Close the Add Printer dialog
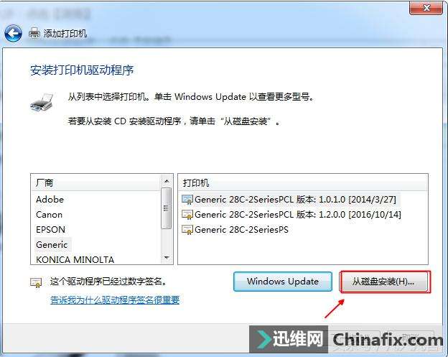The image size is (448, 357). coord(426,8)
